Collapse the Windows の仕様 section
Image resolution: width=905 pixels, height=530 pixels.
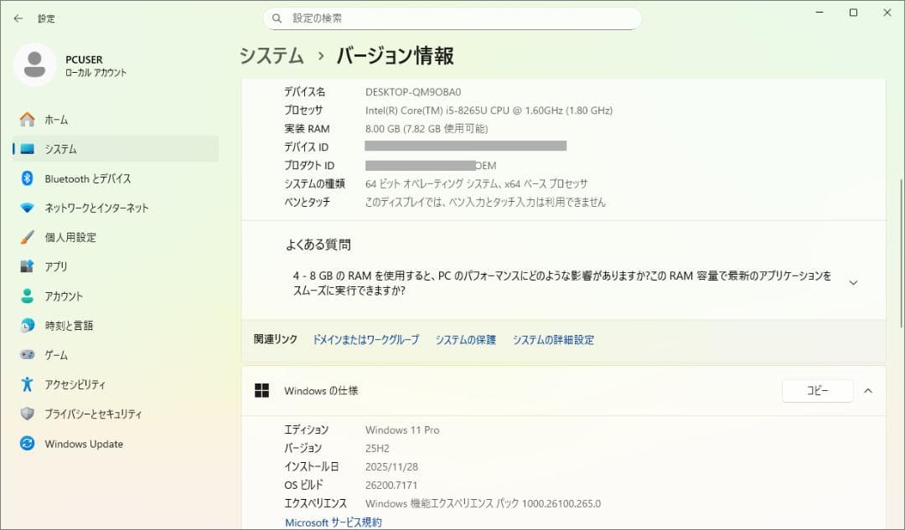pos(868,391)
